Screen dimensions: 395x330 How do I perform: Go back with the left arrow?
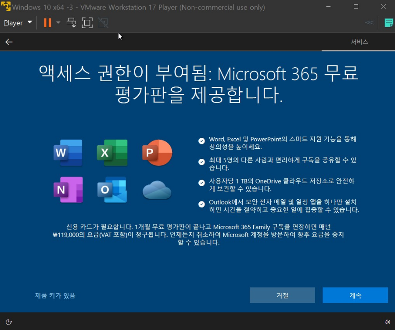pos(9,42)
